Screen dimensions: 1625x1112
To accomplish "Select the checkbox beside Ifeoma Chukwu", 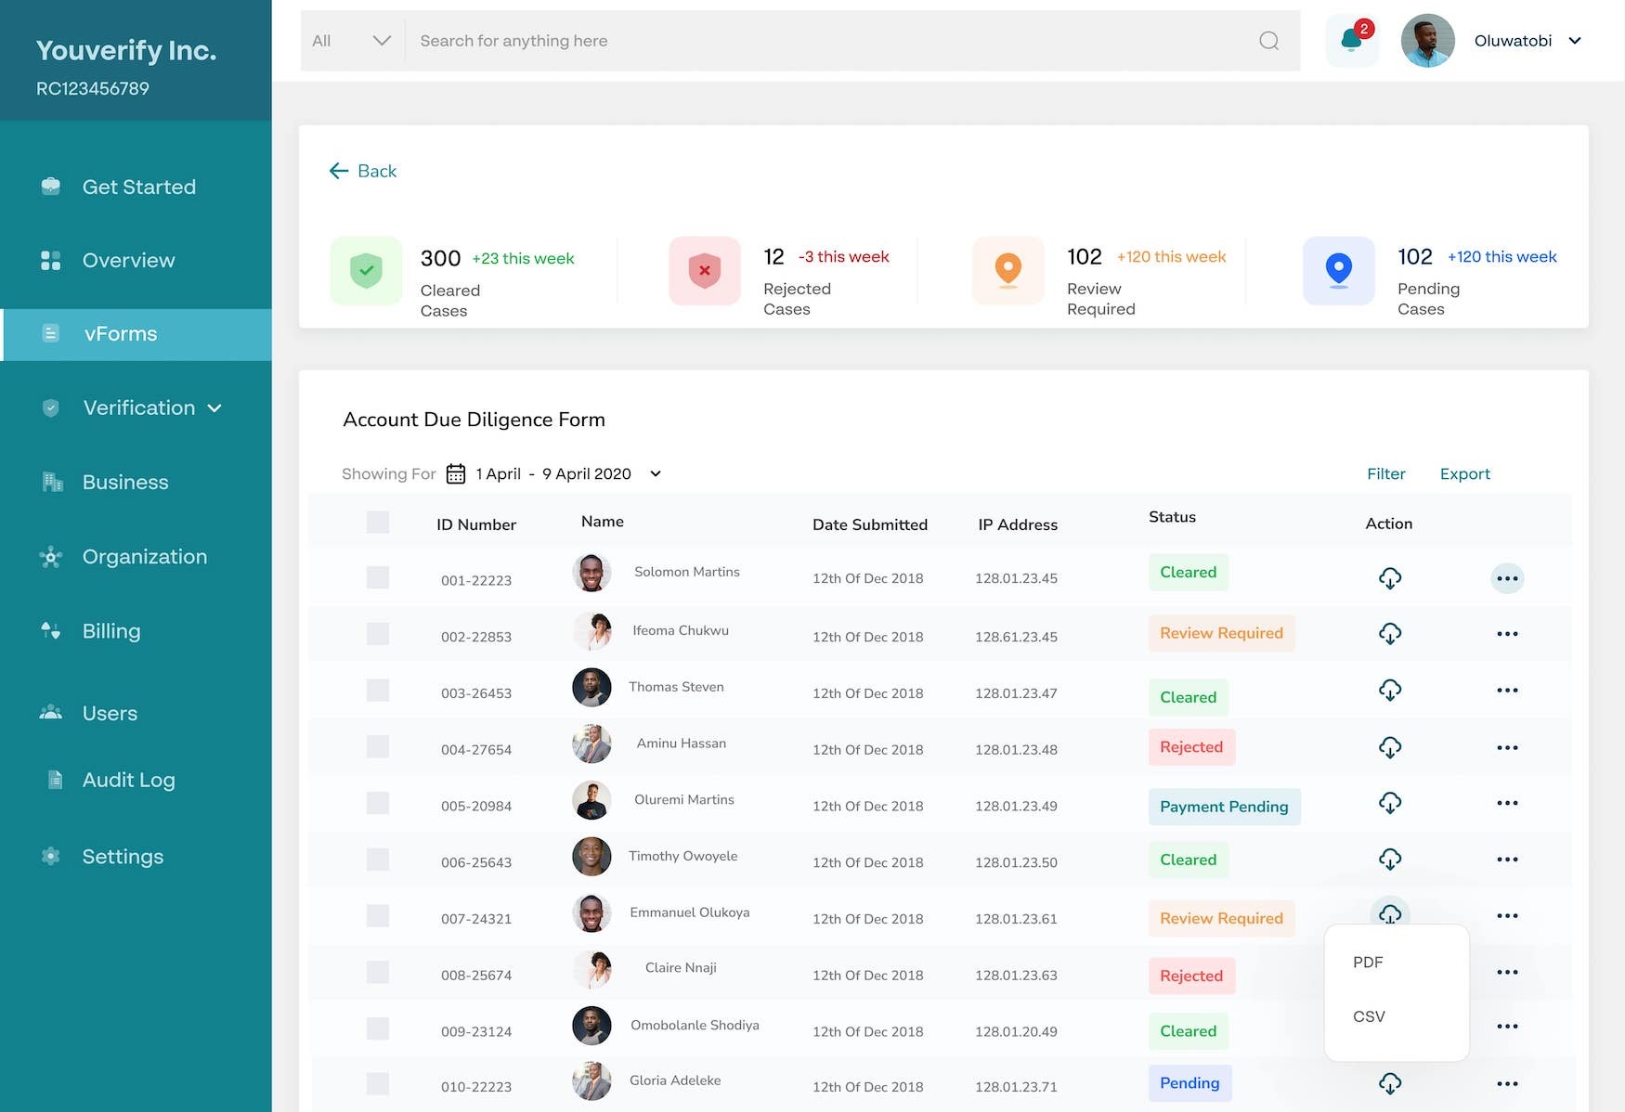I will click(378, 634).
